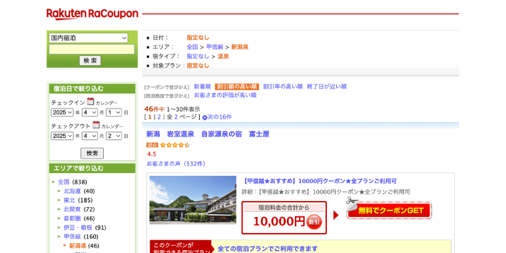Select 全国 (838) in area tree
This screenshot has width=506, height=253.
63,182
